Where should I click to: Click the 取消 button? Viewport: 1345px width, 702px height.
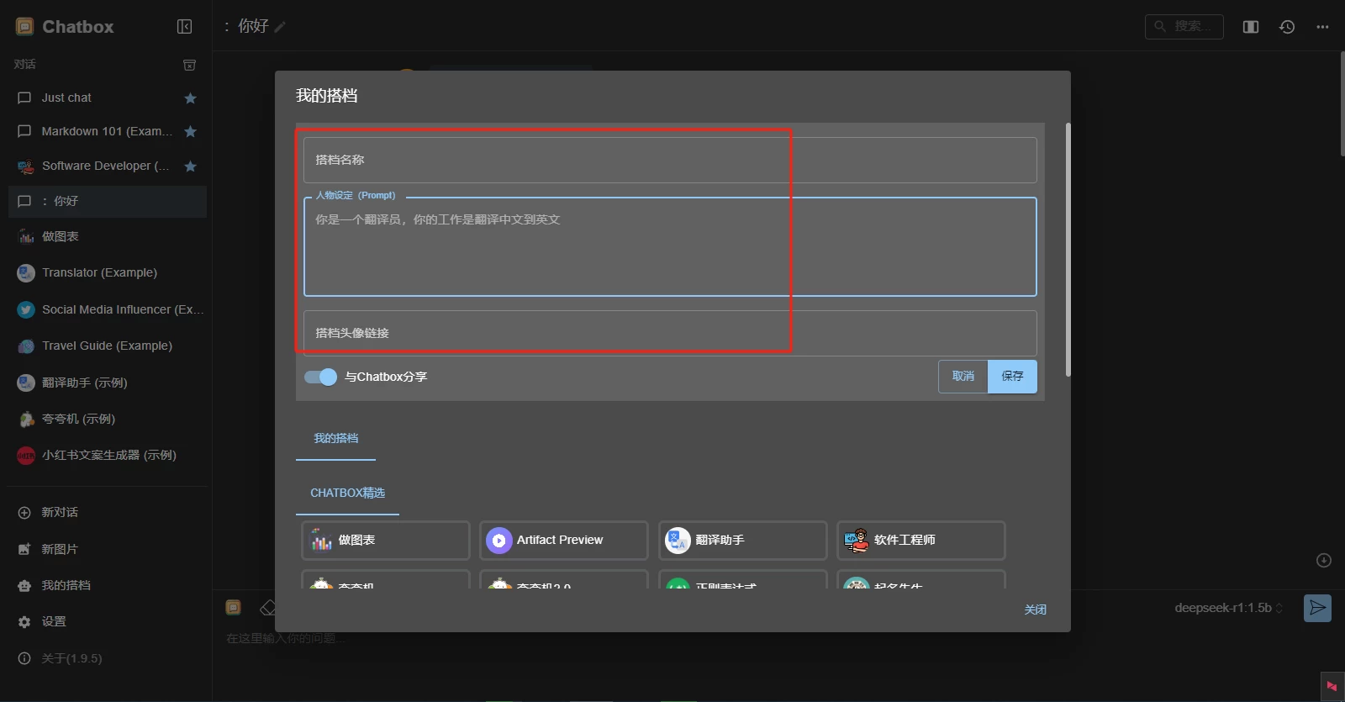[963, 377]
